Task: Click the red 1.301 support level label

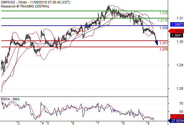Action: pyautogui.click(x=163, y=43)
